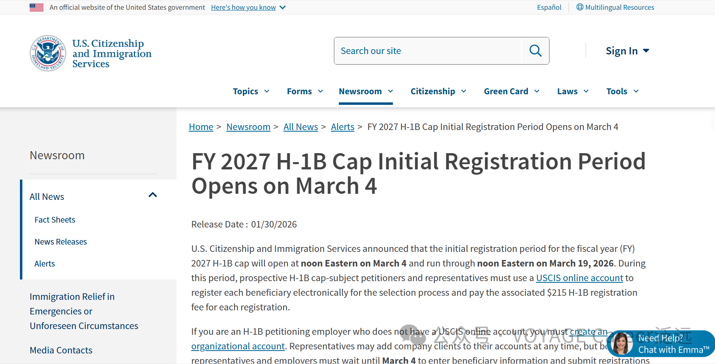Open Emma chat assistant avatar
The height and width of the screenshot is (364, 715).
point(621,344)
